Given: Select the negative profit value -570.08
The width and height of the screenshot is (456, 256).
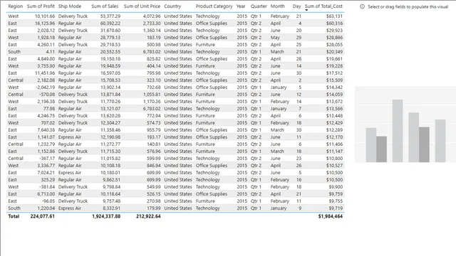Looking at the screenshot, I should (47, 95).
